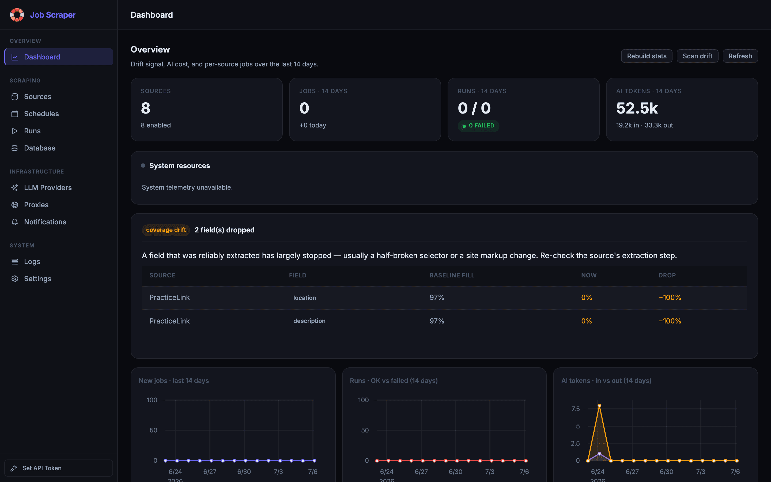Go to the Sources page
The width and height of the screenshot is (771, 482).
click(x=59, y=97)
